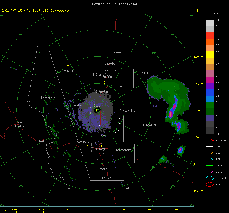
Task: Click the RockyMH label
Action: tap(67, 71)
